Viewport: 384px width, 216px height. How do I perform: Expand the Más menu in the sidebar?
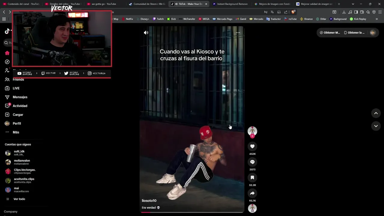[x=12, y=132]
